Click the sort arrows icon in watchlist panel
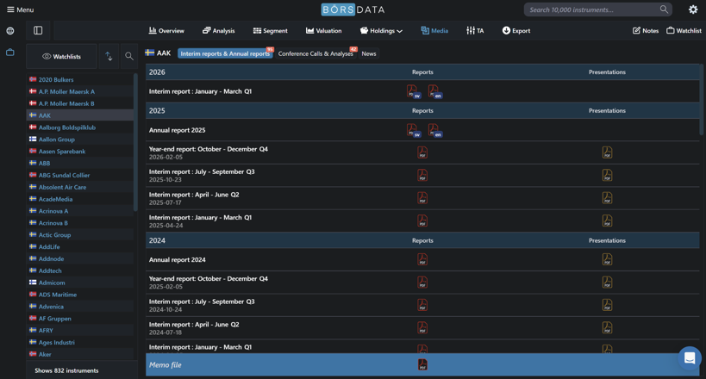 (109, 56)
